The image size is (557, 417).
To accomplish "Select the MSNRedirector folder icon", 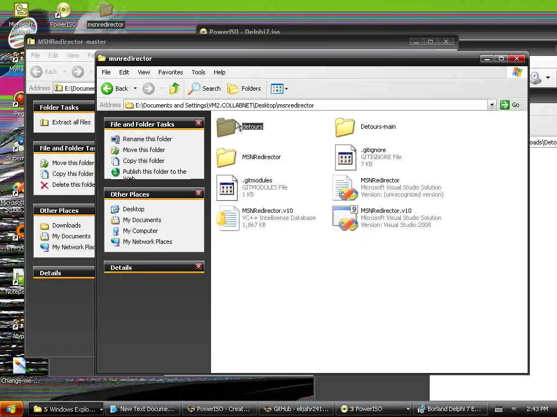I will point(226,157).
